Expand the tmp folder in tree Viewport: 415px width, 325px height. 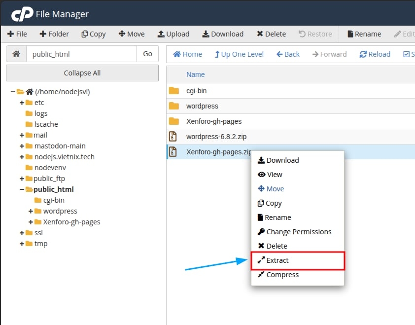click(x=22, y=244)
